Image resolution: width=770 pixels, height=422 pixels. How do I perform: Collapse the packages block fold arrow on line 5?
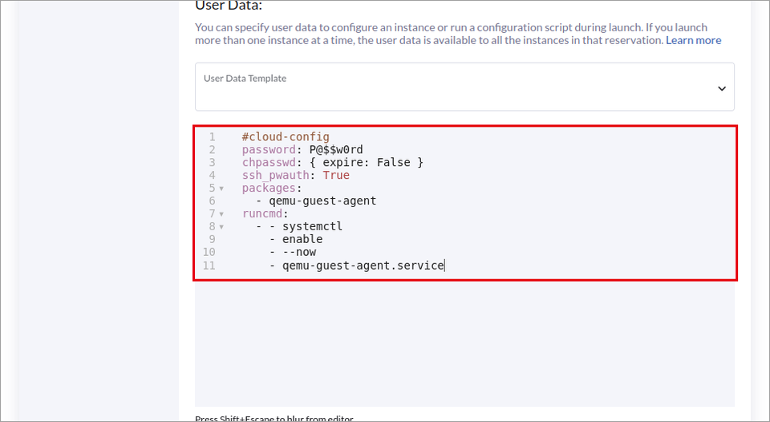tap(221, 189)
